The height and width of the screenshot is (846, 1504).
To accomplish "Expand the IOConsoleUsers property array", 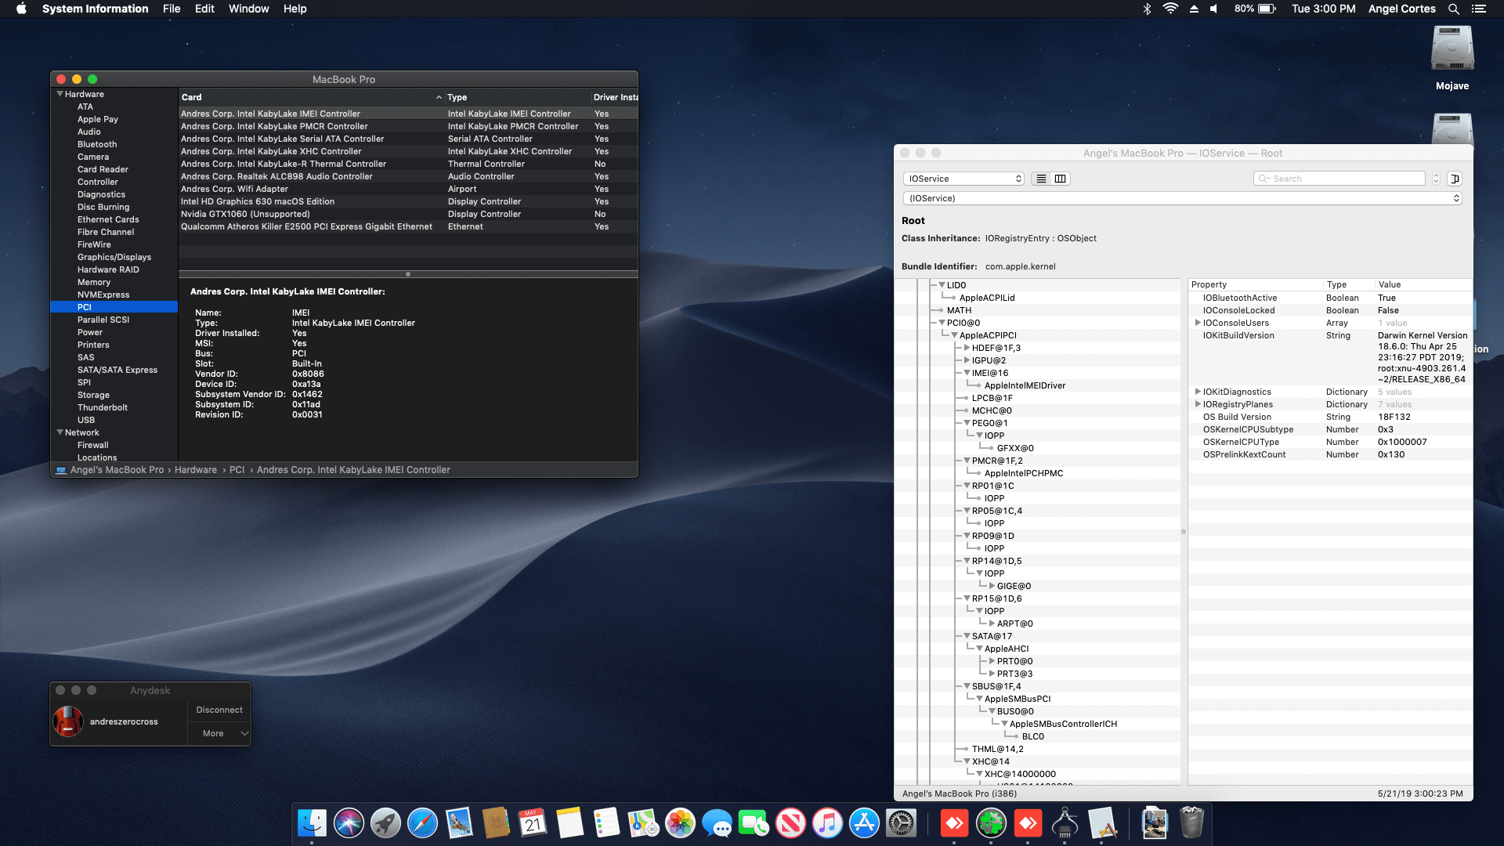I will pyautogui.click(x=1198, y=323).
